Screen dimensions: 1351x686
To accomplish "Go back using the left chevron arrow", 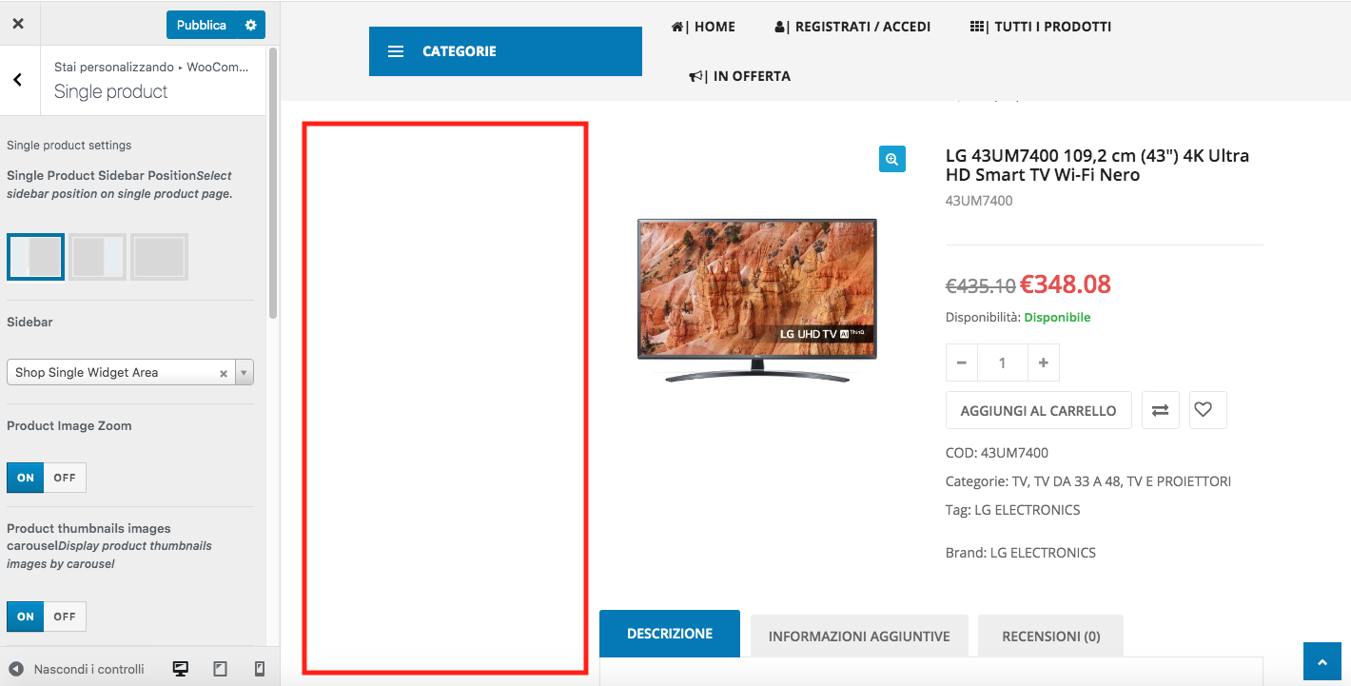I will (19, 80).
